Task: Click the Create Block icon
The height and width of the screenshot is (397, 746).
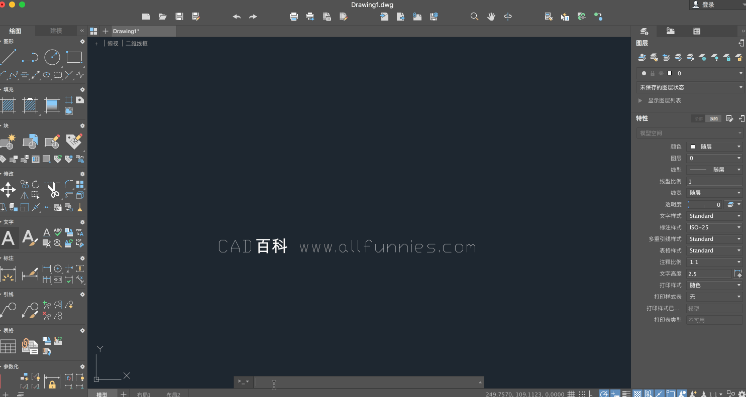Action: coord(8,142)
